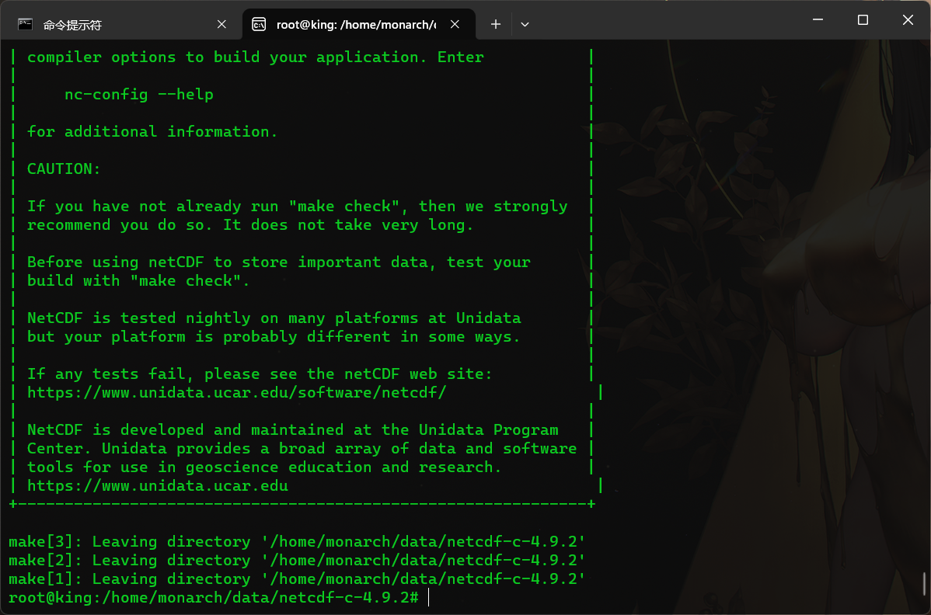
Task: Click the command prompt icon on first tab
Action: [x=25, y=24]
